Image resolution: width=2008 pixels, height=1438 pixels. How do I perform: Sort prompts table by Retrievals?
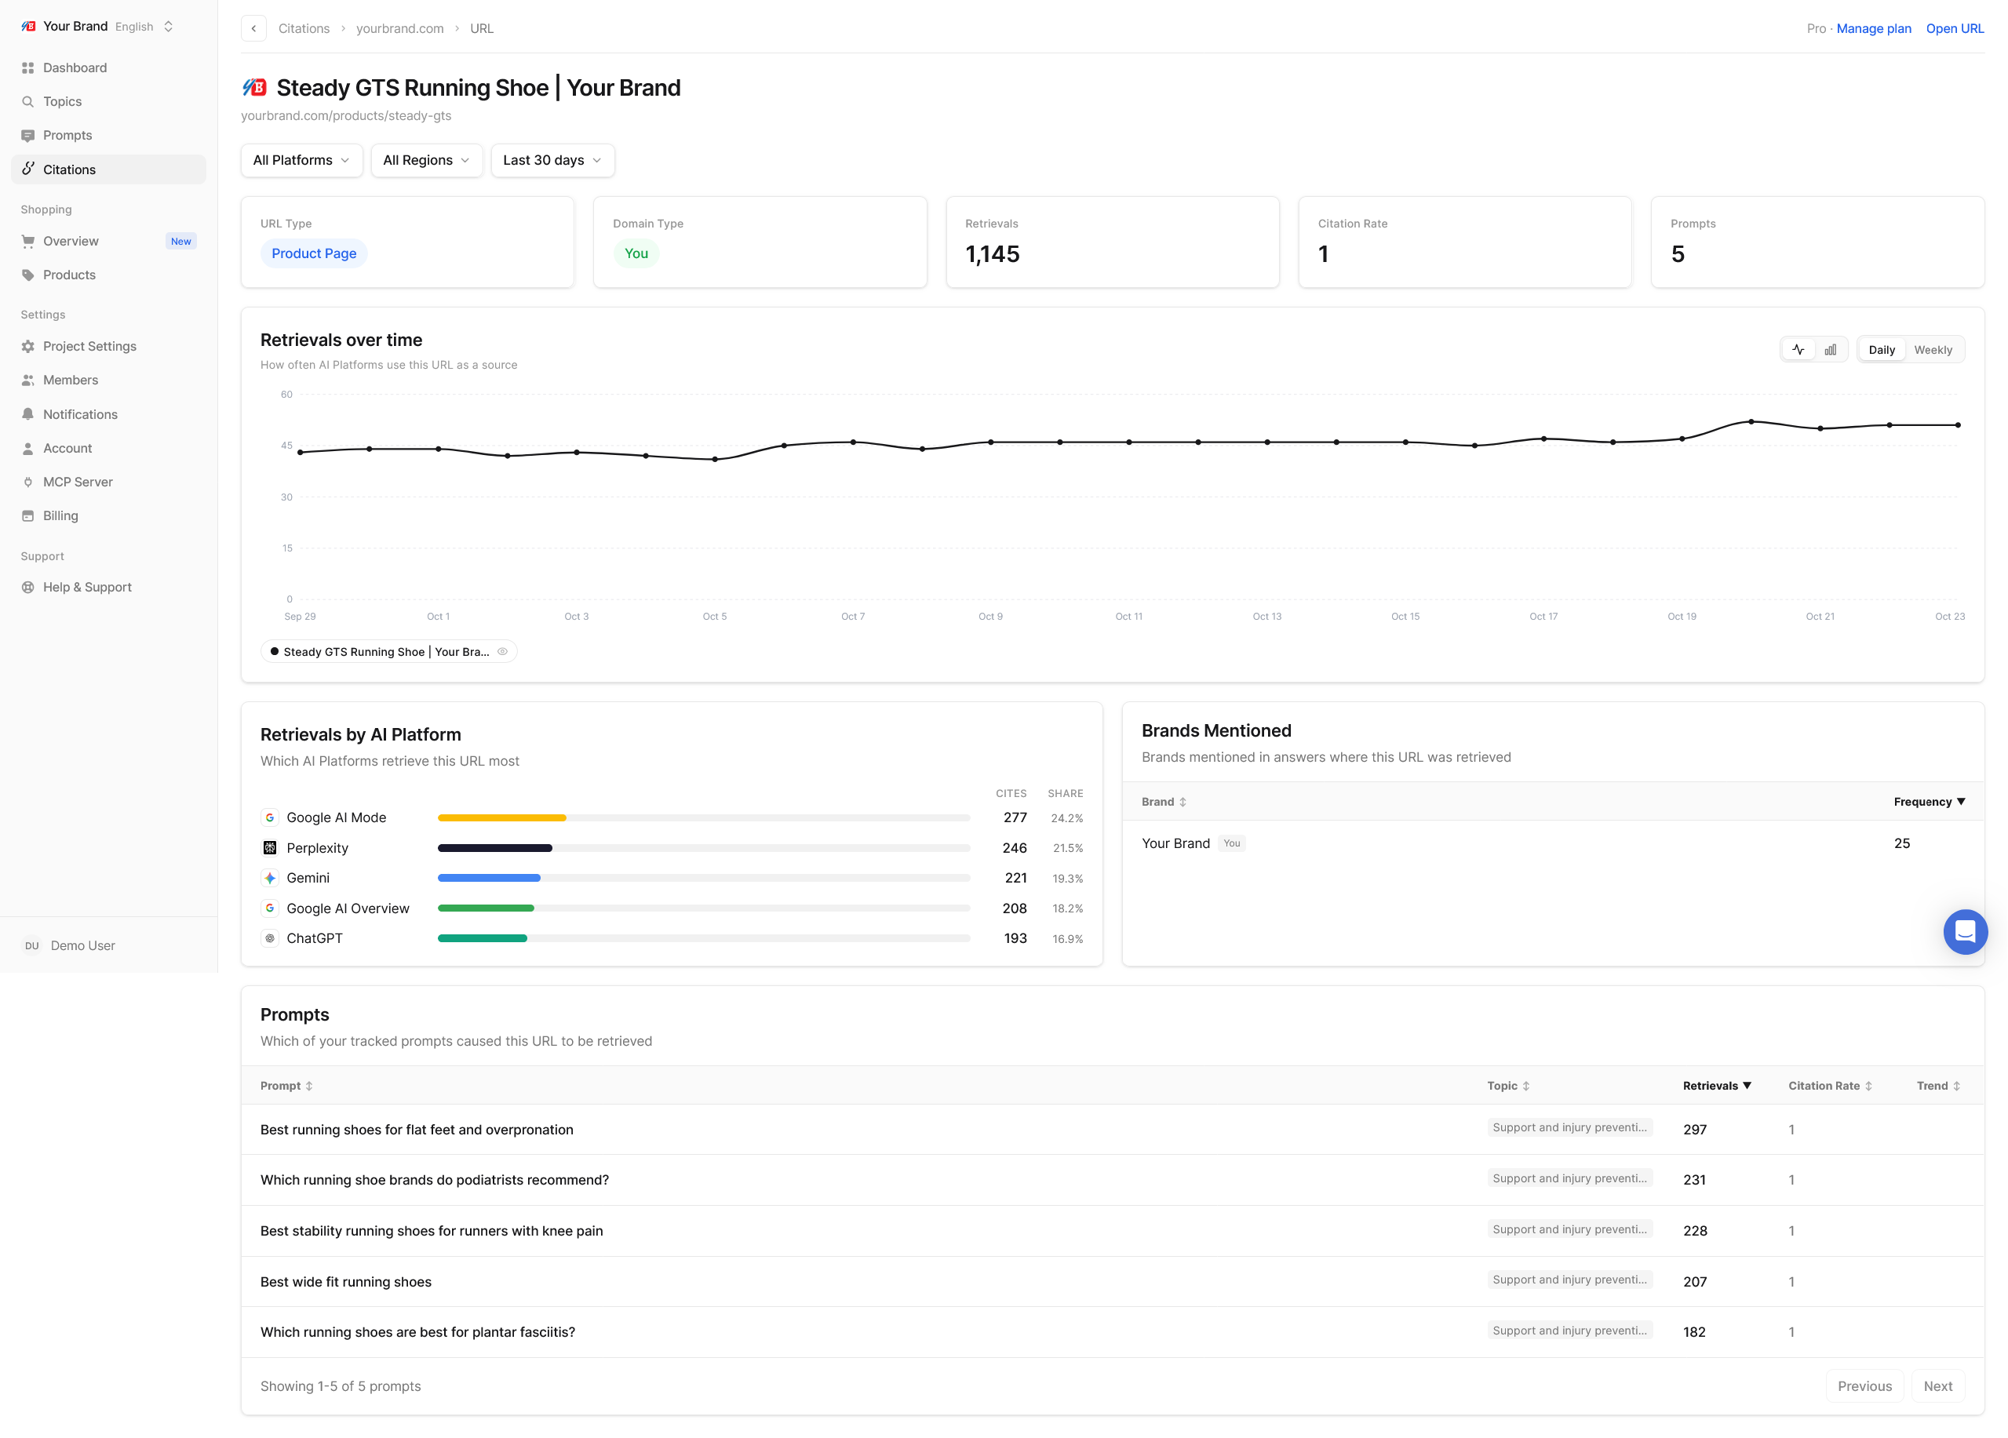click(x=1717, y=1086)
